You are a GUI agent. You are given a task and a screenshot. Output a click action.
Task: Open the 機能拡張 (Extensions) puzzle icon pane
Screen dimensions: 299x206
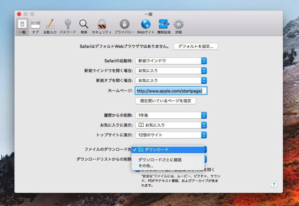coord(164,27)
